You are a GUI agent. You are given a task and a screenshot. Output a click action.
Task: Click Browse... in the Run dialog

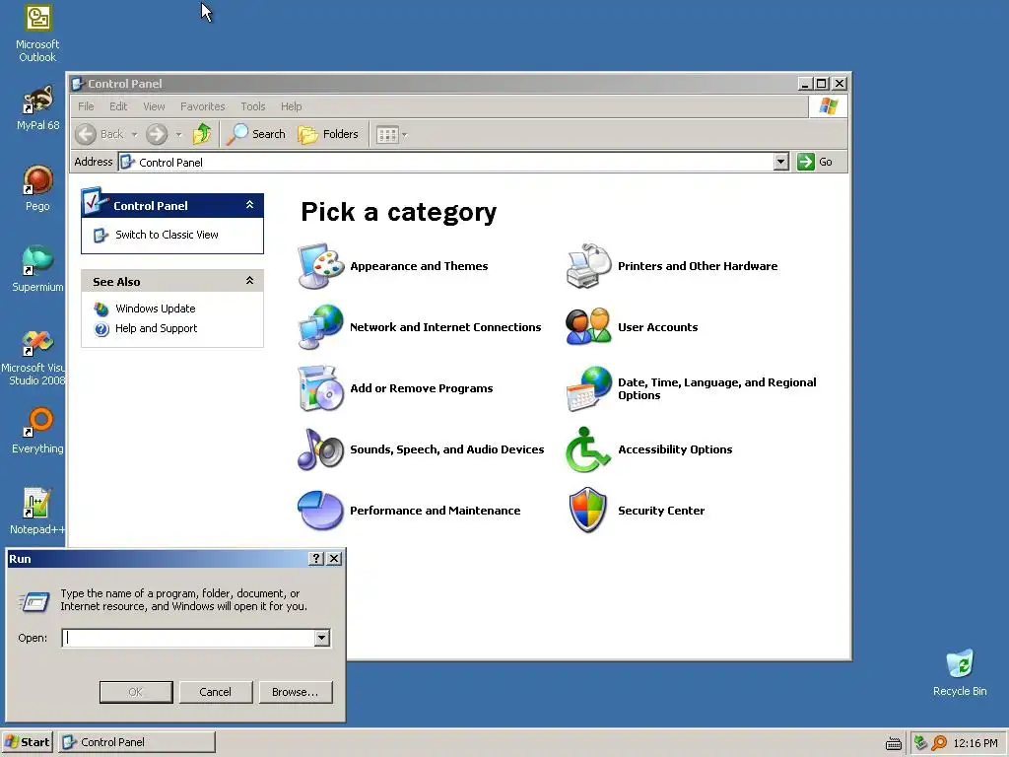(x=296, y=692)
